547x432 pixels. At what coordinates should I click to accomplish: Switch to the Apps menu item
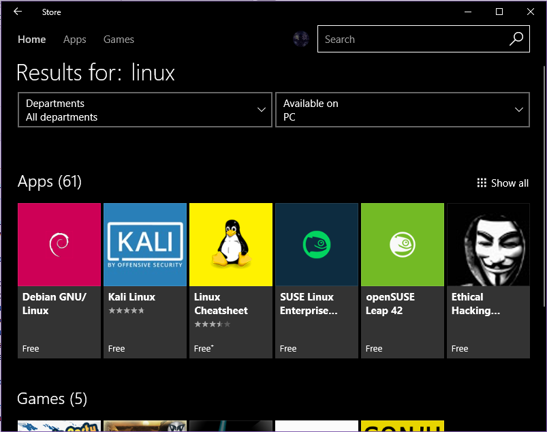coord(74,40)
